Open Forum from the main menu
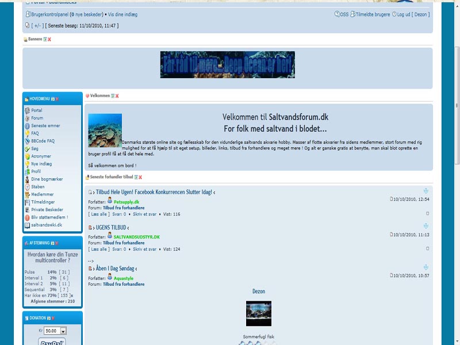The width and height of the screenshot is (460, 345). click(x=37, y=118)
